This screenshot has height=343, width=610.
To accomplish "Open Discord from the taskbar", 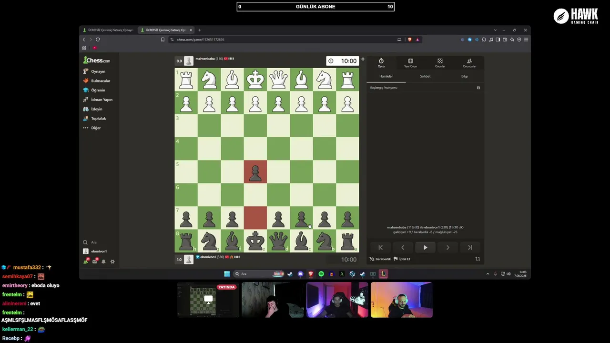I will click(x=300, y=274).
